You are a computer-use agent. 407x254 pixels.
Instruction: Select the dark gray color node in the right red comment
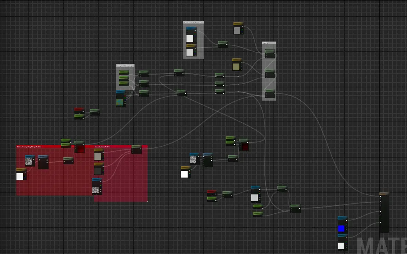coord(99,169)
